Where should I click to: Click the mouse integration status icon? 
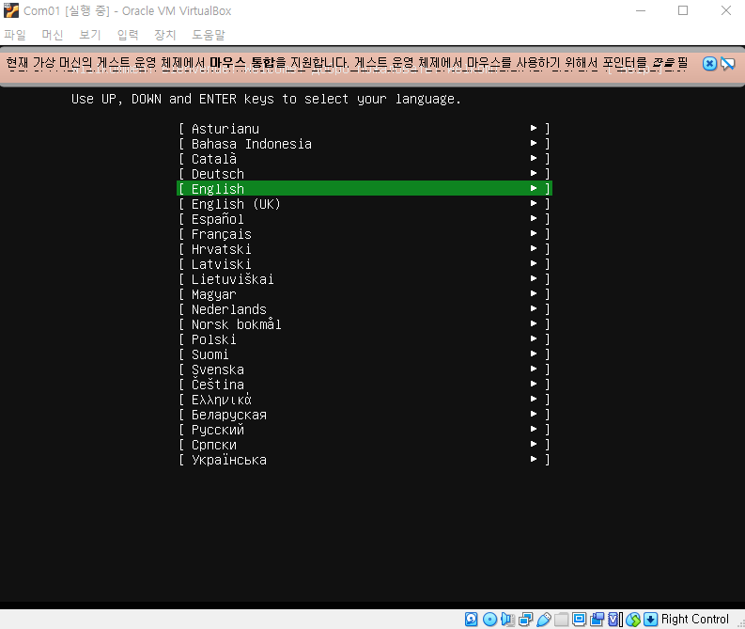633,619
